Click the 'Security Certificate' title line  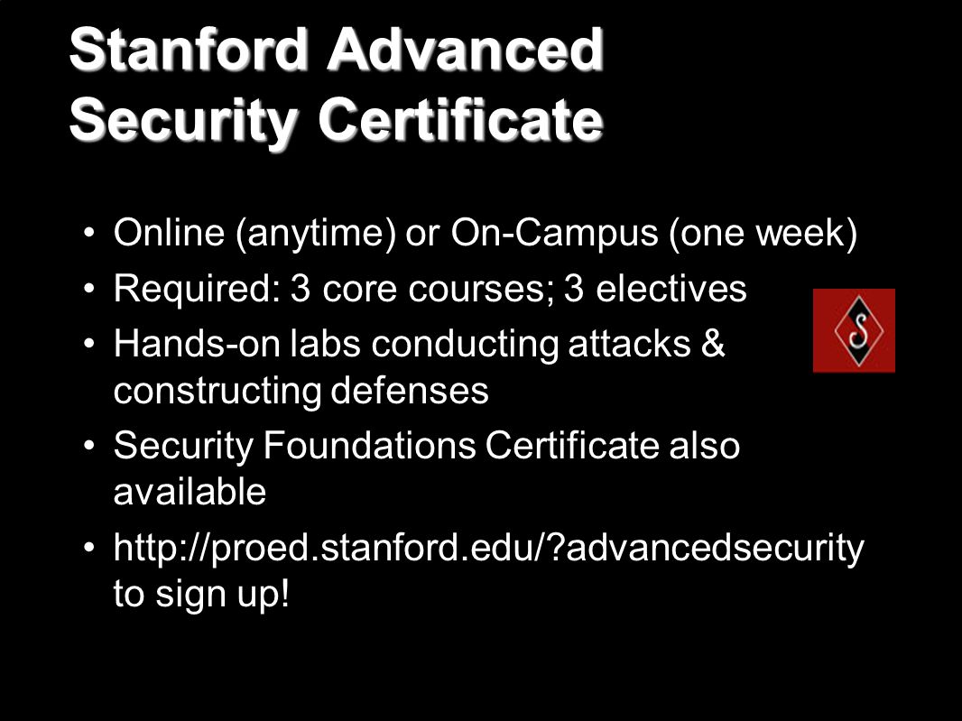[337, 119]
